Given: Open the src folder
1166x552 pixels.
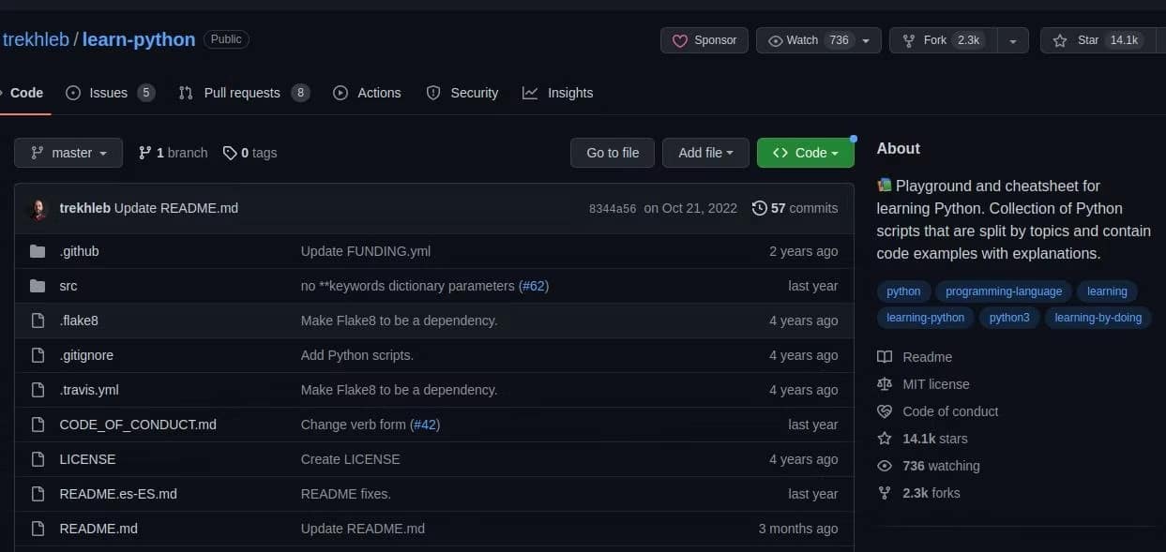Looking at the screenshot, I should click(68, 286).
